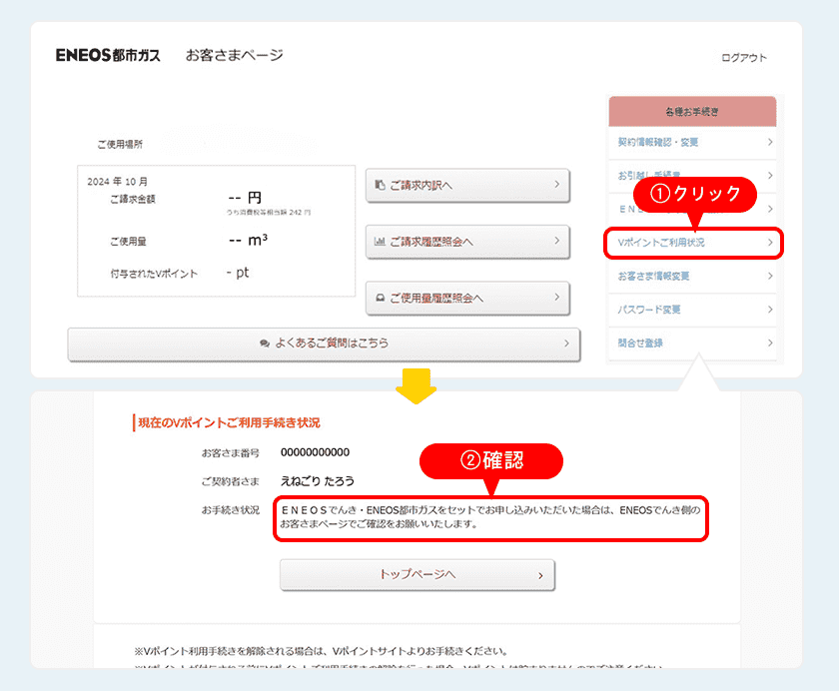Viewport: 839px width, 691px height.
Task: Click the ご使用場所 label
Action: (120, 145)
